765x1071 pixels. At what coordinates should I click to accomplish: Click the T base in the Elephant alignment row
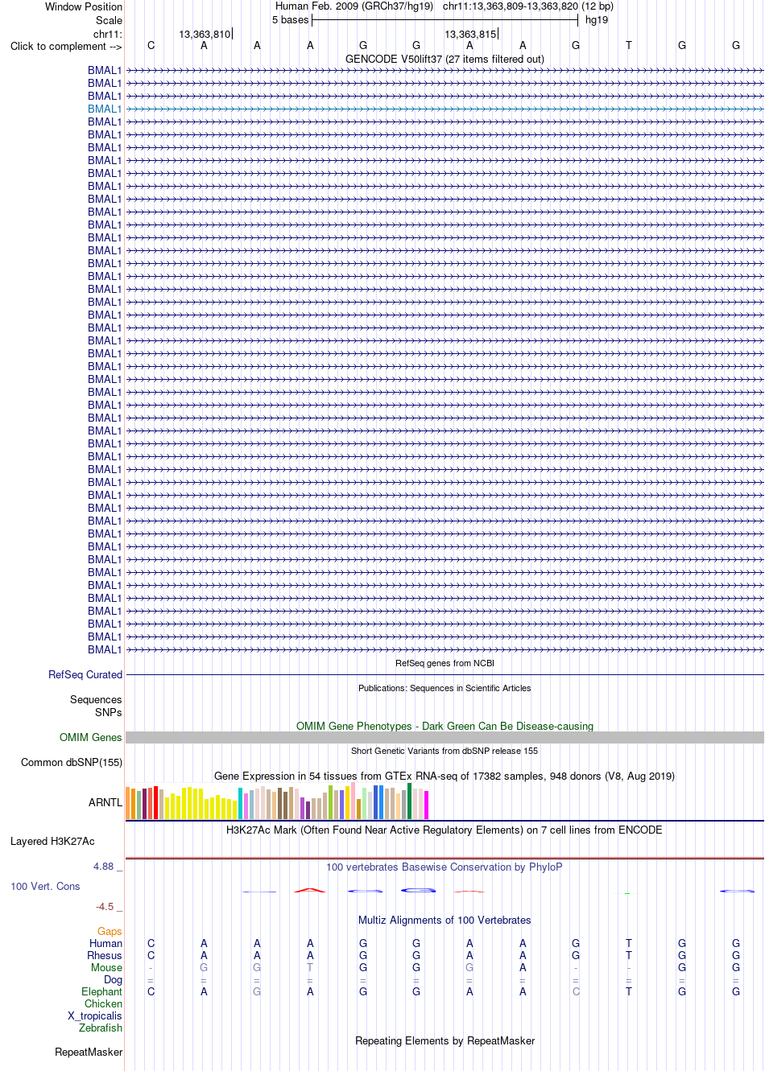[629, 991]
